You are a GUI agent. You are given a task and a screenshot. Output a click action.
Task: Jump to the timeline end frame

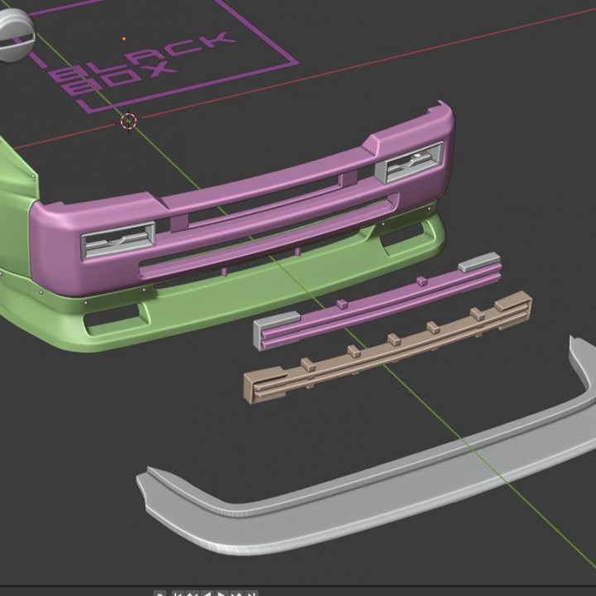pos(251,594)
